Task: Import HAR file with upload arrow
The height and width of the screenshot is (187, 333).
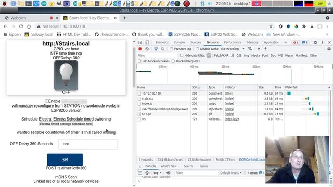Action: [259, 49]
